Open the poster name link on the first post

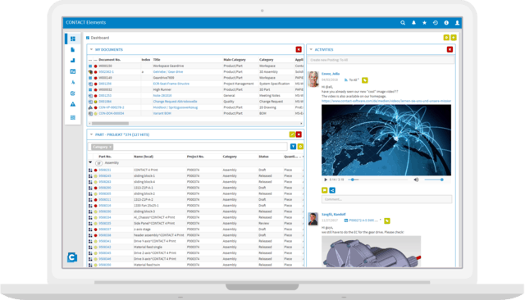coord(331,74)
